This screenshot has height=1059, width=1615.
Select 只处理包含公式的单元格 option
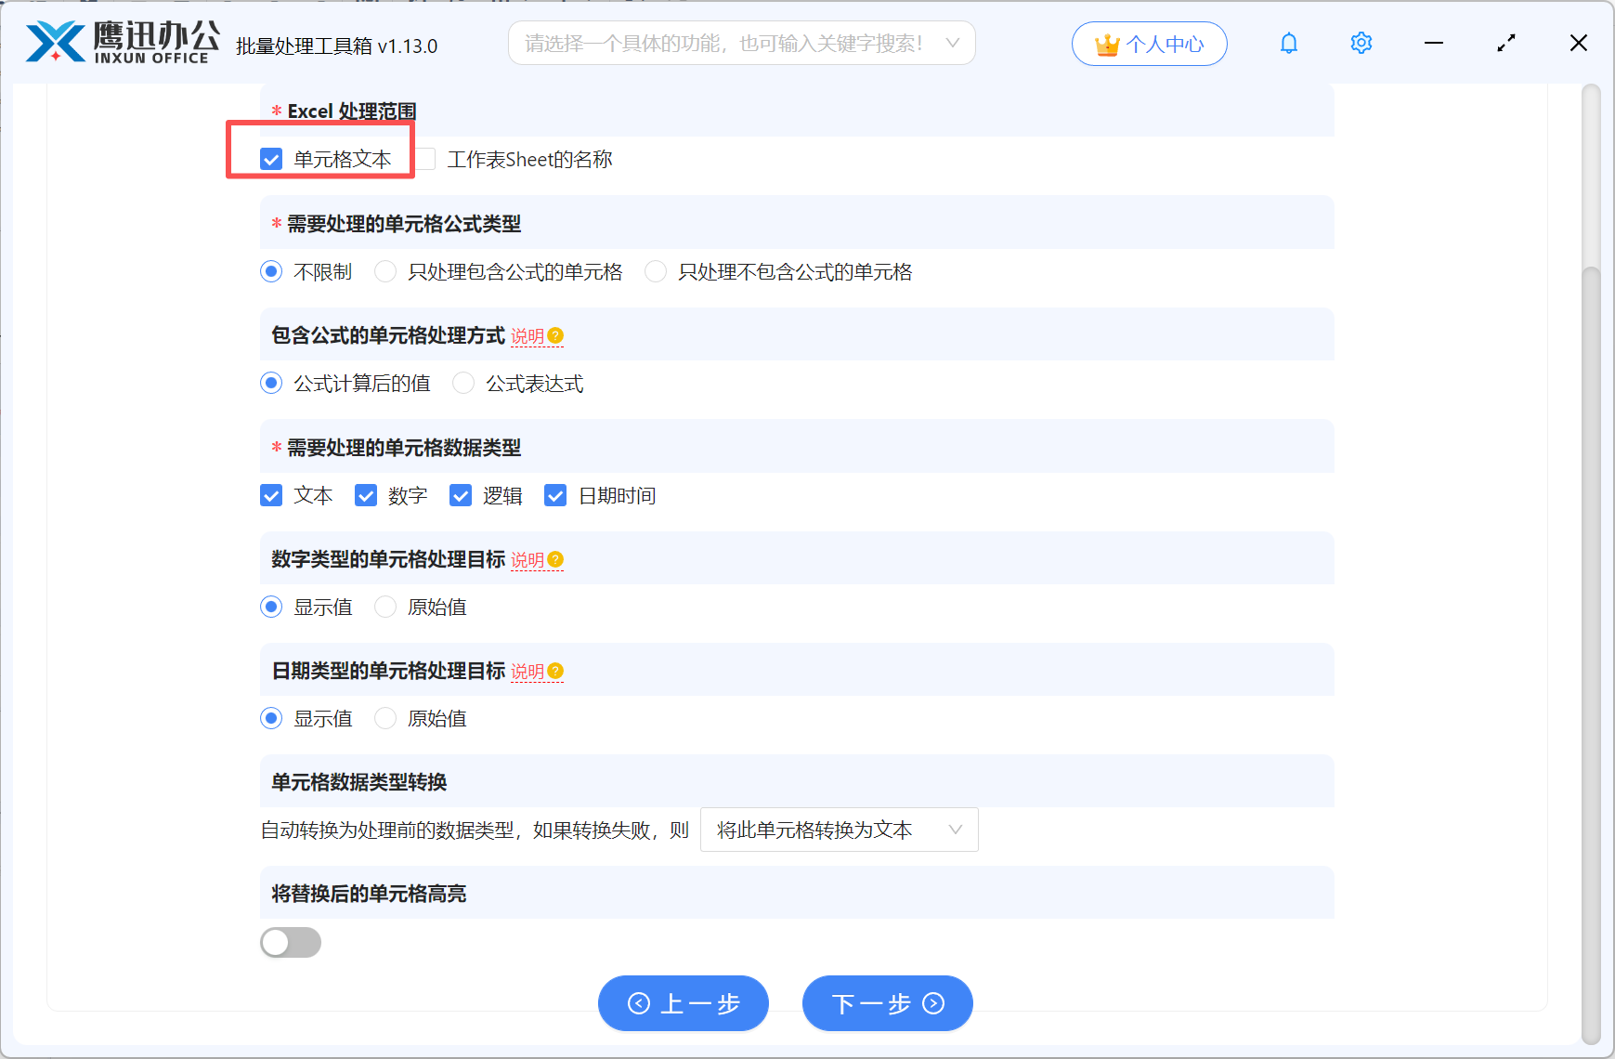point(385,271)
